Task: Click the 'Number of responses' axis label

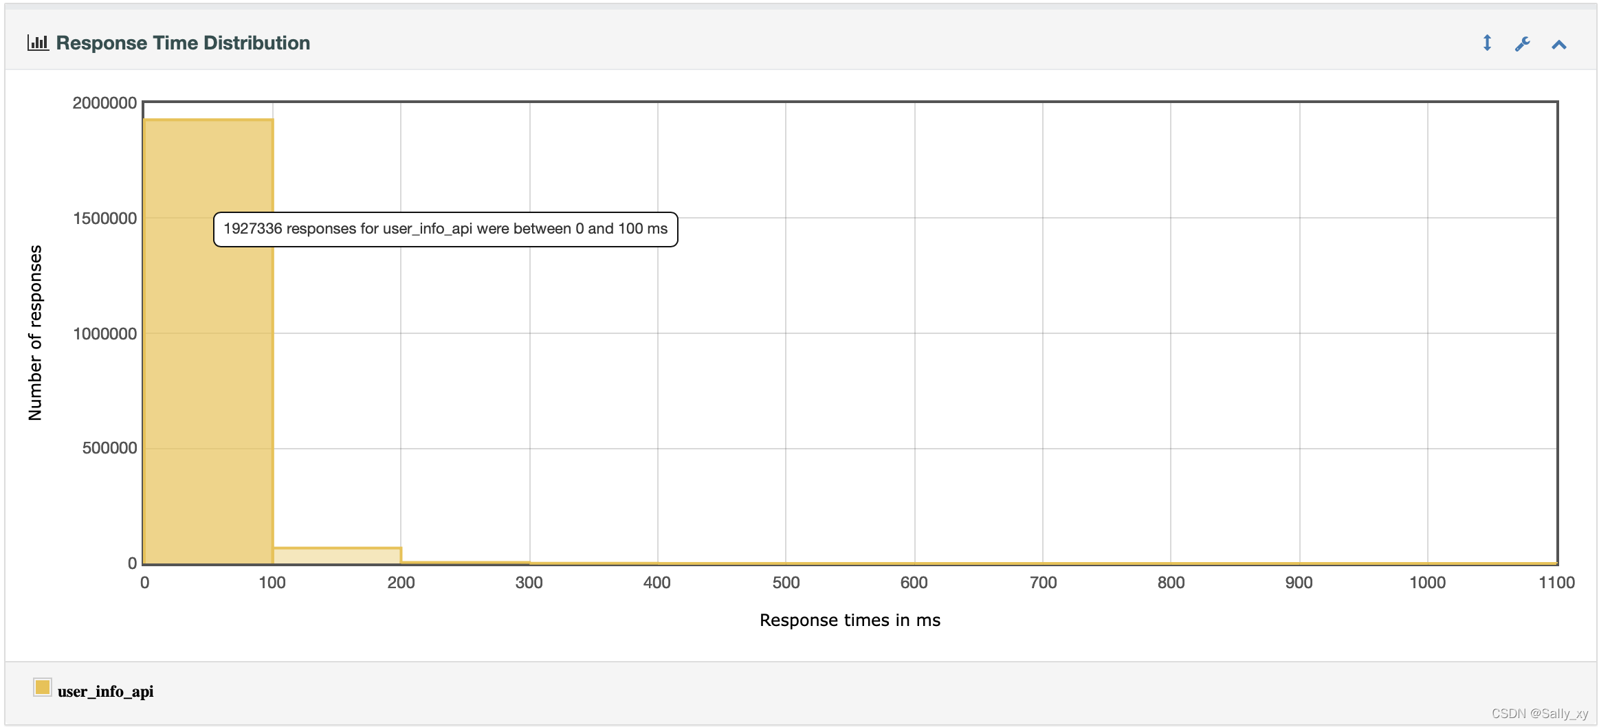Action: point(35,333)
